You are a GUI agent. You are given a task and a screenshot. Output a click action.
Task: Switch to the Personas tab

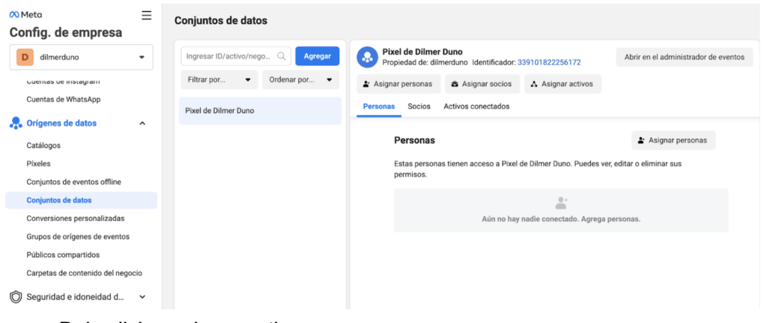378,106
